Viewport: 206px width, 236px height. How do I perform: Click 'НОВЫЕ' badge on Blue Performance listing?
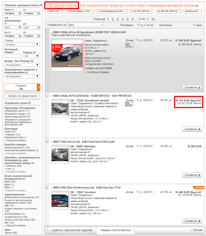[x=199, y=188]
